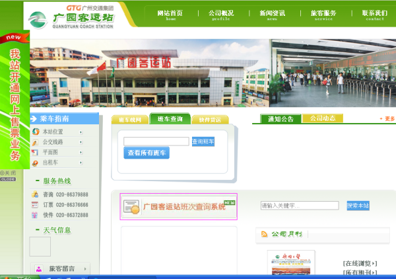Screen dimensions: 396x279
Task: Click the 出租车 taxi icon
Action: (35, 163)
